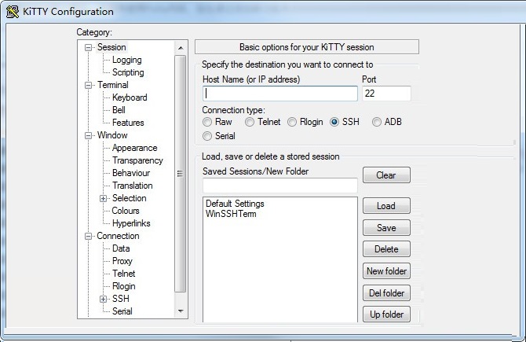
Task: Select the WinSSHTerm saved session
Action: point(231,214)
